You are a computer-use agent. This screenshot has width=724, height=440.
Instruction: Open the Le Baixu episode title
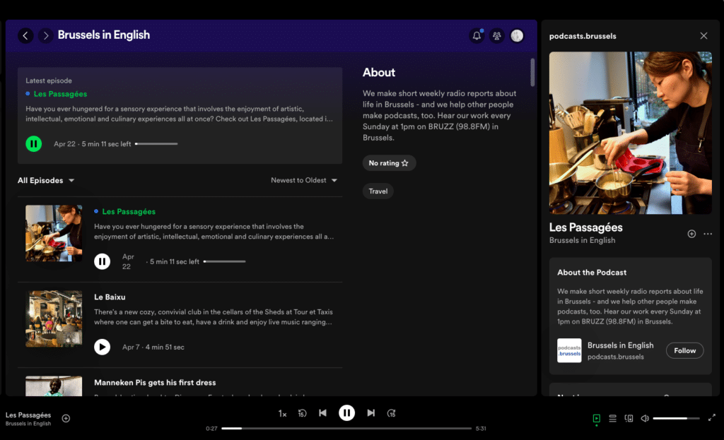coord(110,297)
